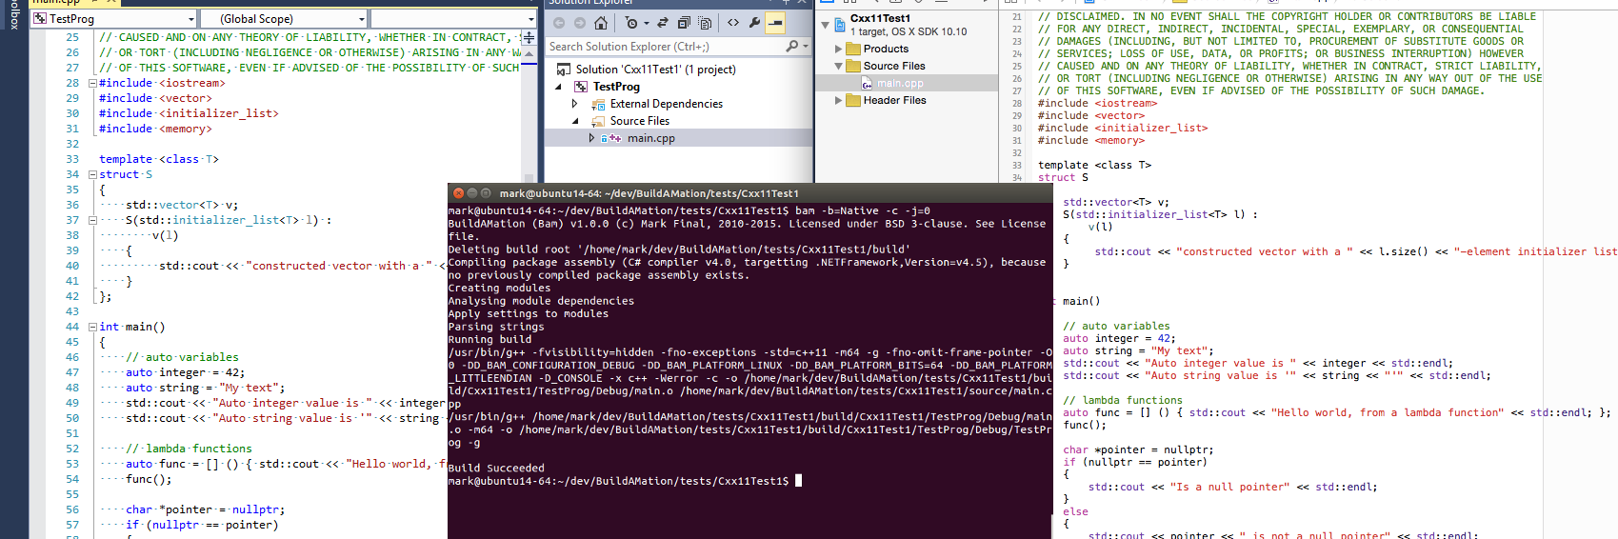Click the main.cpp file icon in Xcode
This screenshot has height=539, width=1618.
tap(868, 84)
